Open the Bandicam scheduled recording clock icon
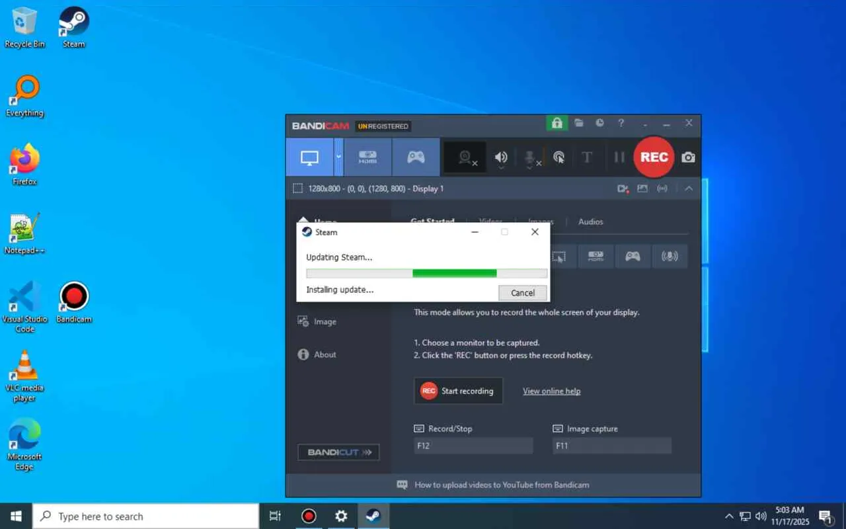 (x=599, y=123)
